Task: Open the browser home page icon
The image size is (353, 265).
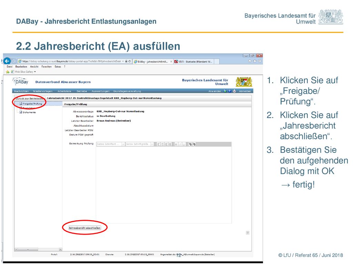Action: pyautogui.click(x=250, y=61)
